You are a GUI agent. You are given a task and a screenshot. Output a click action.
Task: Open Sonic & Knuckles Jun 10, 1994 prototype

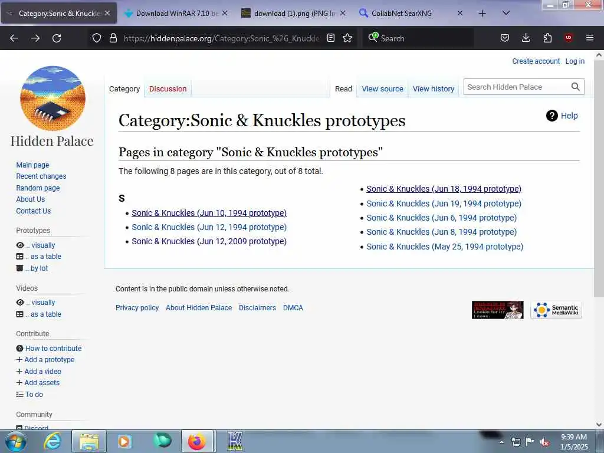[x=209, y=213]
